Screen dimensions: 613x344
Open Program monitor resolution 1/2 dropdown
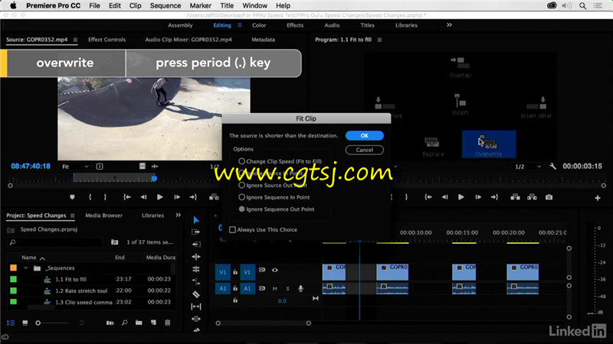click(x=528, y=167)
